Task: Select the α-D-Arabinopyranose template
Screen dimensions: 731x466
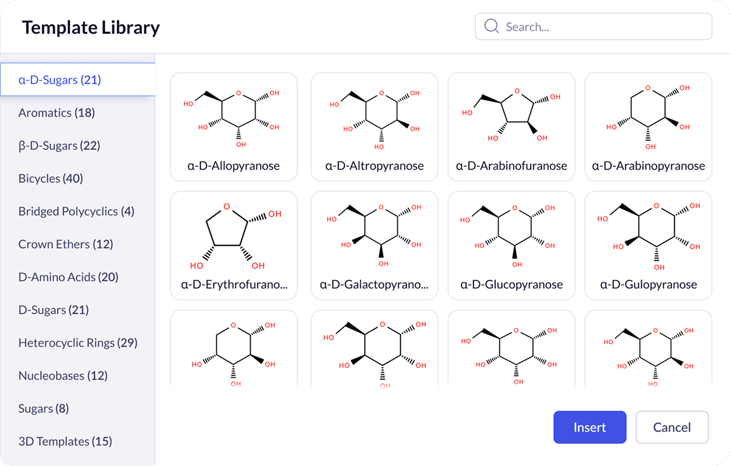Action: click(x=648, y=126)
